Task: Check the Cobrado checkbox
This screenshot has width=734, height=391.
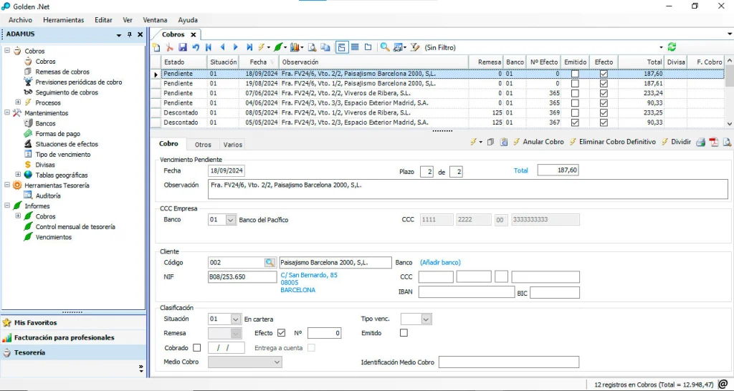Action: click(x=197, y=348)
